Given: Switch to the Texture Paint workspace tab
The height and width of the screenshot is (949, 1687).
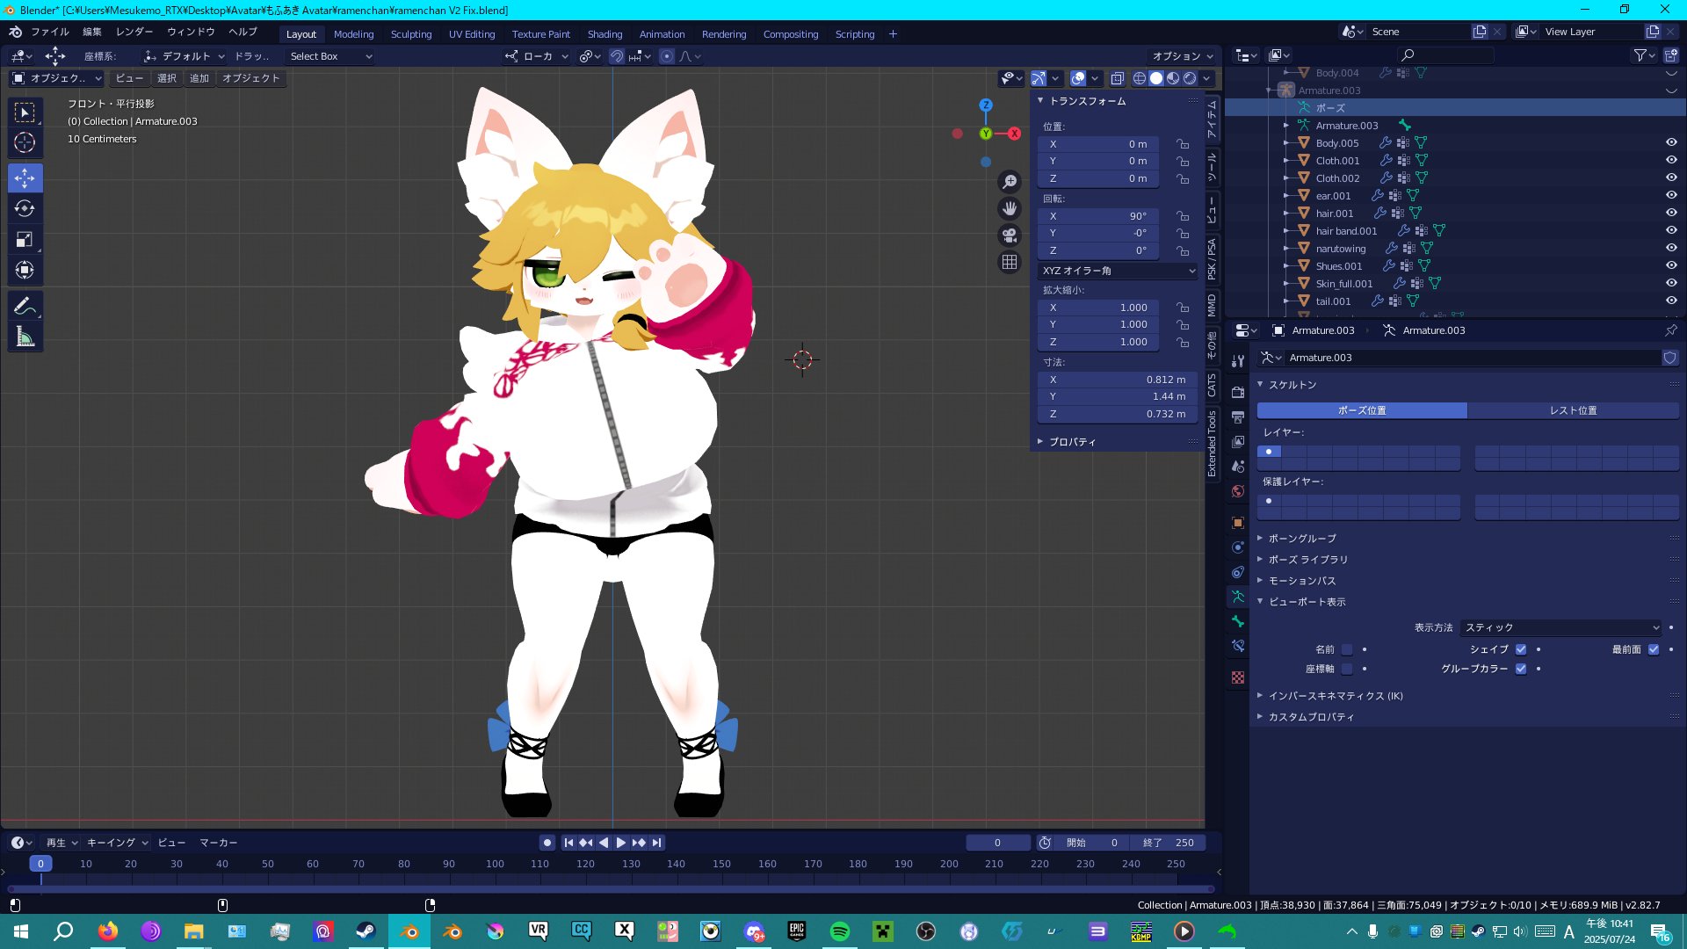Looking at the screenshot, I should pyautogui.click(x=541, y=34).
